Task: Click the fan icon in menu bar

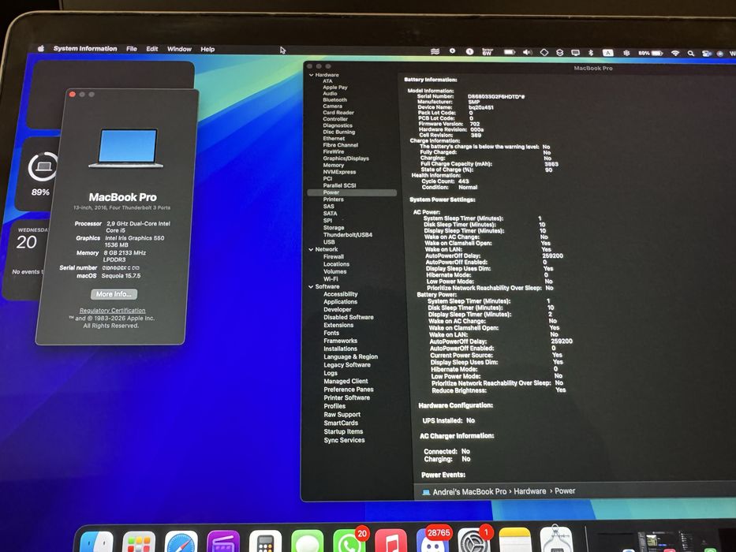Action: (x=626, y=53)
